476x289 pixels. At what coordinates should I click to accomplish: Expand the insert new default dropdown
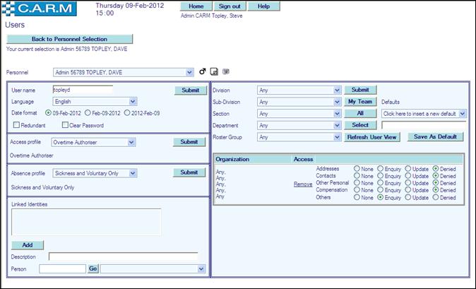[463, 113]
